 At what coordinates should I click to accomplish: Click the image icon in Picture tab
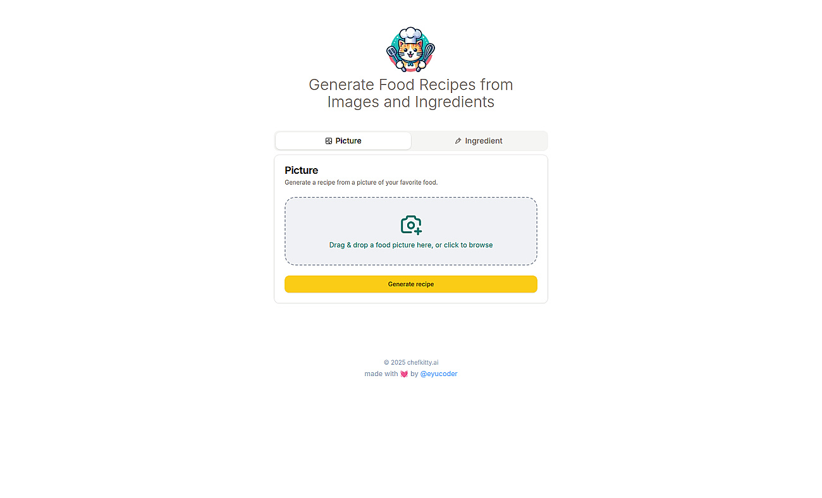tap(329, 141)
